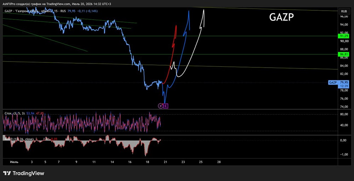The image size is (354, 181).
Task: Click the large white GAZP text annotation
Action: tap(281, 18)
